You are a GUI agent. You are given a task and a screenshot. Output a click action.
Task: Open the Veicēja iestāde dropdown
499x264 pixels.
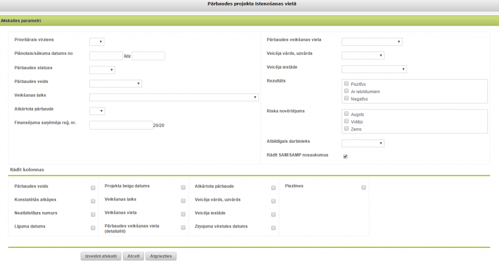(x=374, y=69)
